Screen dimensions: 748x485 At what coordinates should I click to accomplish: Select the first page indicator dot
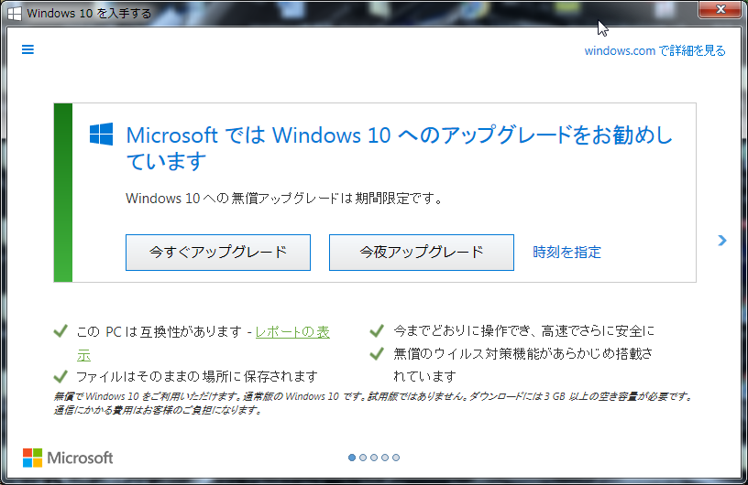(352, 458)
